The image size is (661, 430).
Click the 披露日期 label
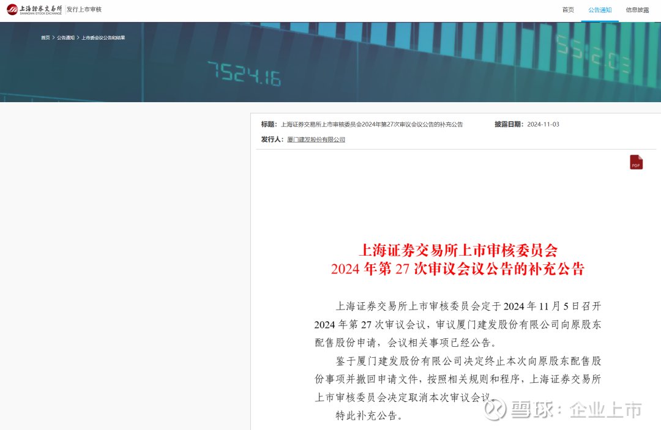tap(509, 124)
